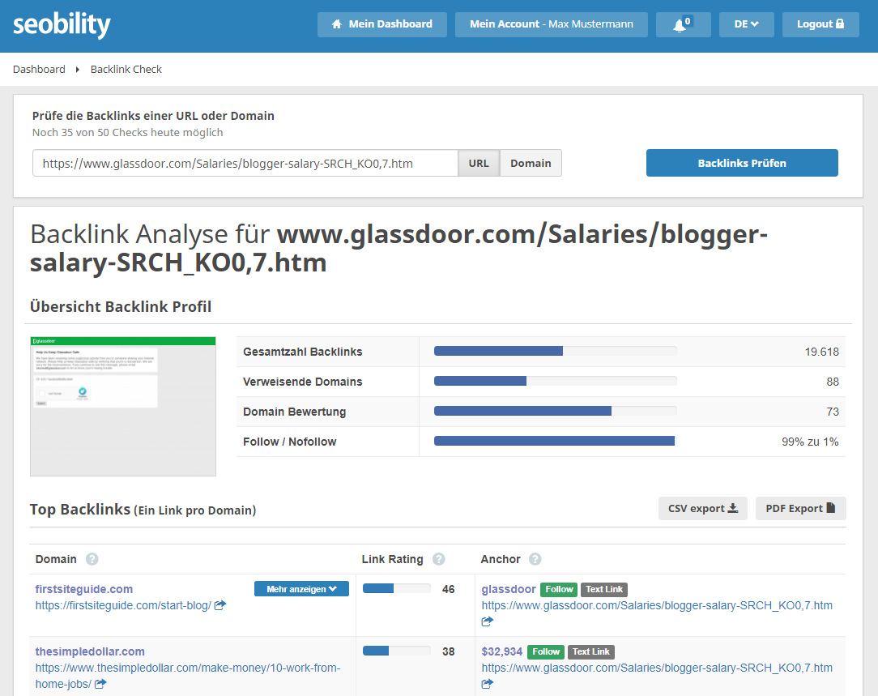Export backlinks as CSV
This screenshot has height=696, width=878.
pos(703,508)
